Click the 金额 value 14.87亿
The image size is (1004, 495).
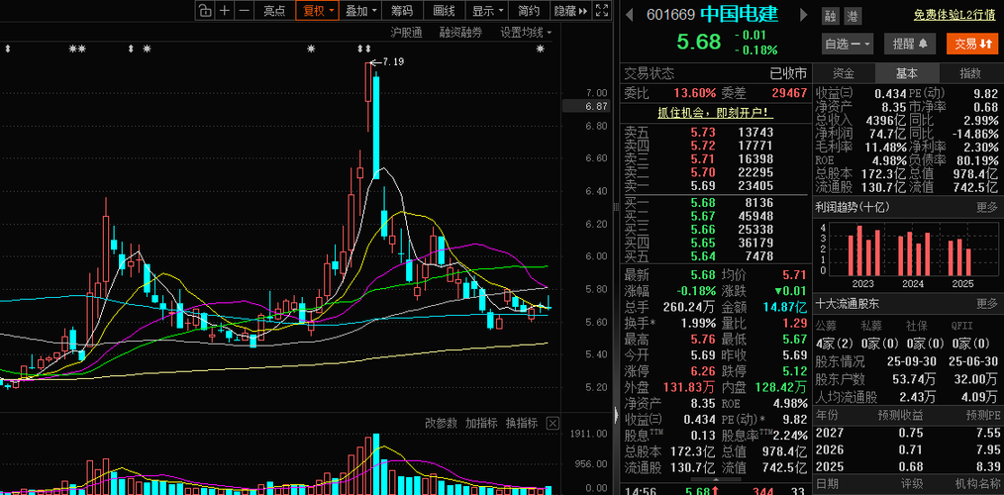tap(785, 307)
